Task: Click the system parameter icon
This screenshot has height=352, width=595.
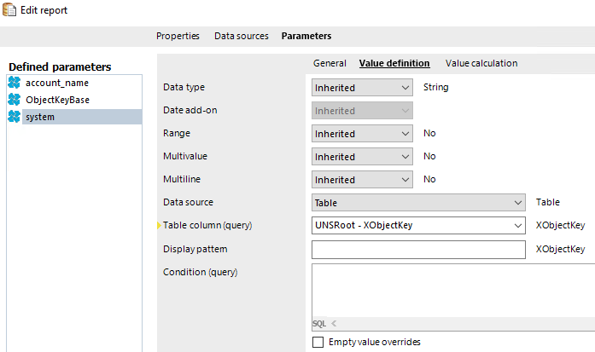Action: (14, 117)
